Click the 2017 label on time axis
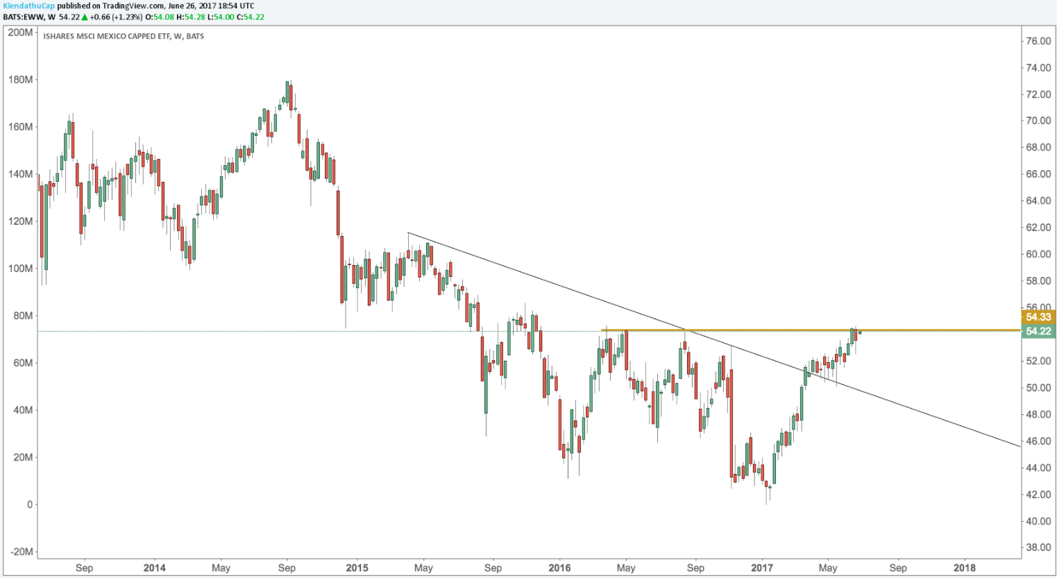 tap(761, 568)
